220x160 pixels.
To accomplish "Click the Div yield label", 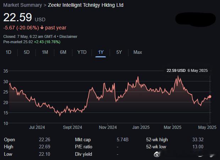I will point(83,154).
